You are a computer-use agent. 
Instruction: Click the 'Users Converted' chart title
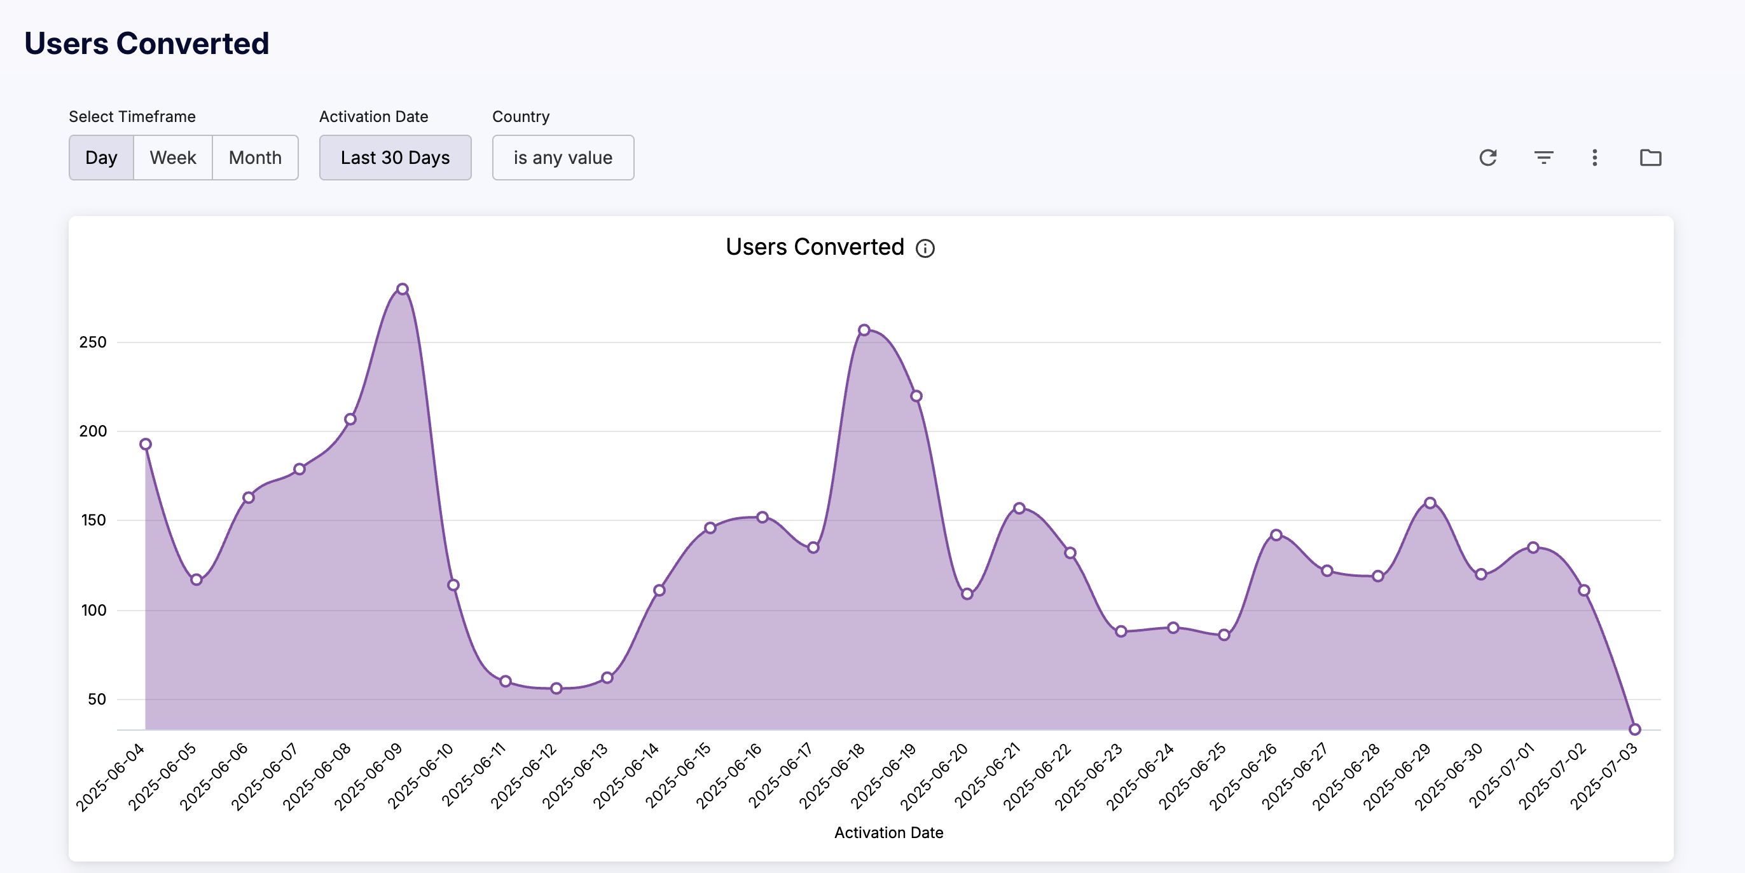[815, 247]
